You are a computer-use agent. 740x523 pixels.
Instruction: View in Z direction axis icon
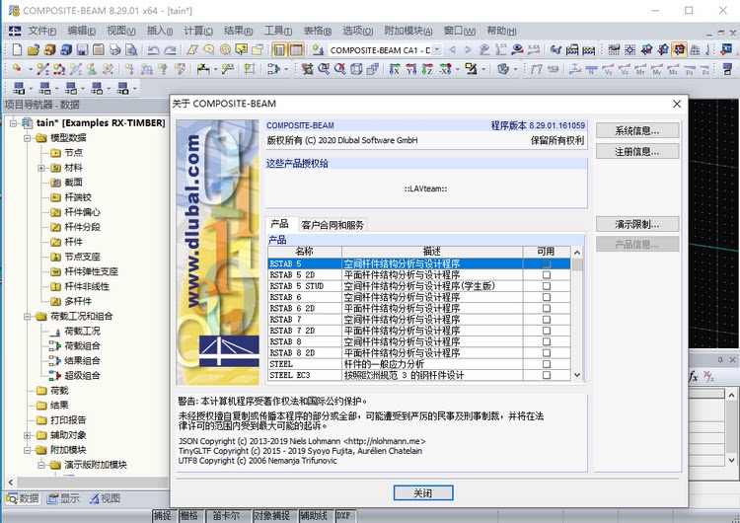pyautogui.click(x=427, y=69)
